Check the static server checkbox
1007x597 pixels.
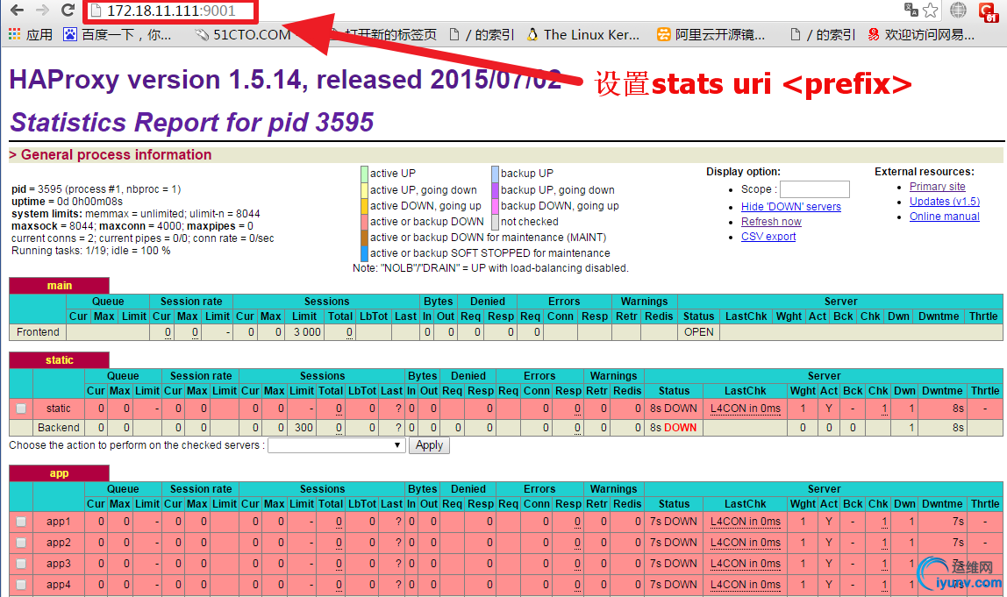point(21,409)
